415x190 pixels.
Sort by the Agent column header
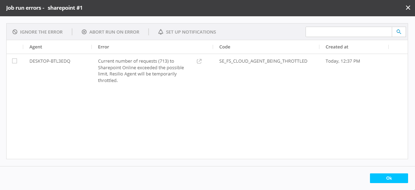36,47
